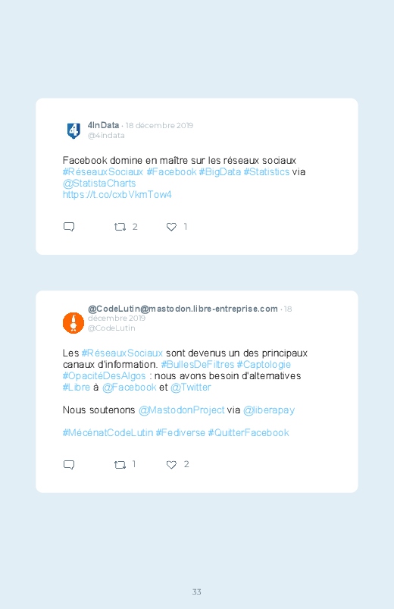Open the #BullesDeFiltres hashtag
The width and height of the screenshot is (394, 609).
tap(198, 364)
